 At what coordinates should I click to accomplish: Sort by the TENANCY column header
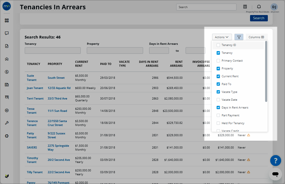click(x=33, y=64)
